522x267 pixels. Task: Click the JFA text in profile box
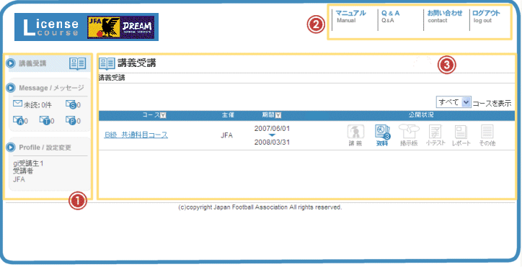[x=19, y=180]
